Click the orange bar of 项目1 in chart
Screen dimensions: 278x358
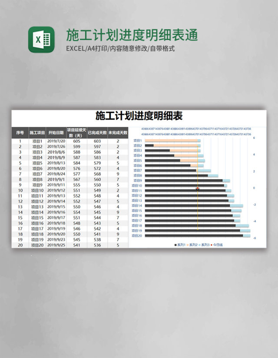pyautogui.click(x=171, y=141)
